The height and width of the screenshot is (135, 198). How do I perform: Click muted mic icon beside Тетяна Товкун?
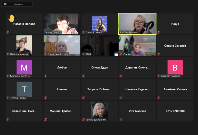coord(8,98)
